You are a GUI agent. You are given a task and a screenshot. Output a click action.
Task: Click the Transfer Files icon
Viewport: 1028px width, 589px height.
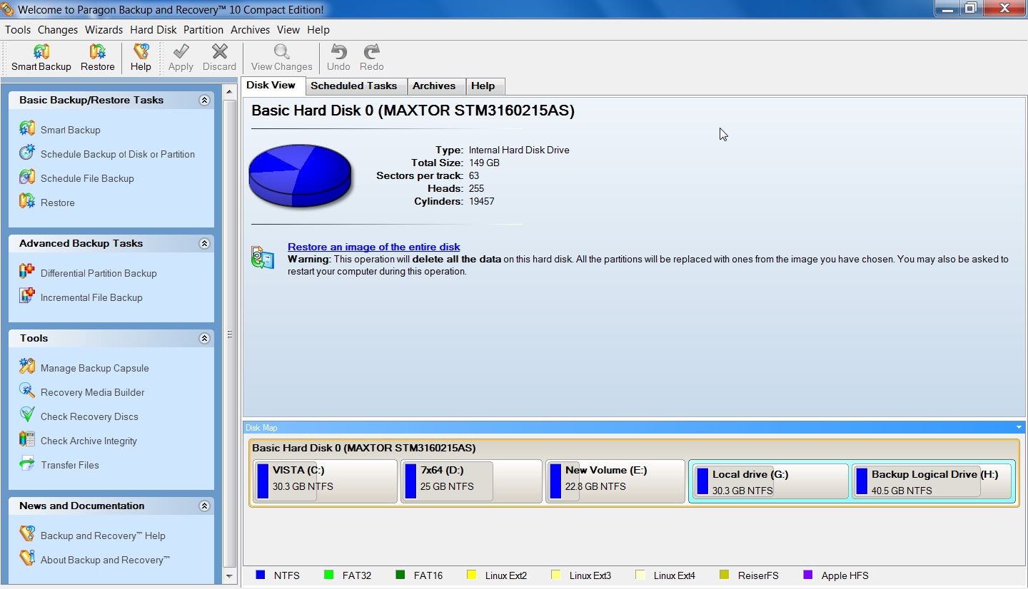(x=27, y=464)
